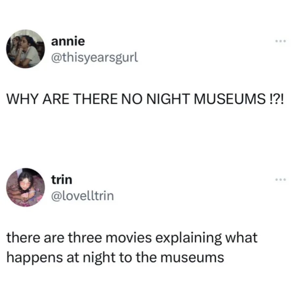295x295 pixels.
Task: Open annie's profile picture
Action: 26,49
